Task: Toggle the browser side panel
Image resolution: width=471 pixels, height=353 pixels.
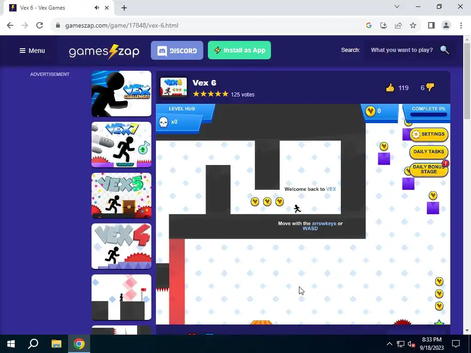Action: pos(431,26)
